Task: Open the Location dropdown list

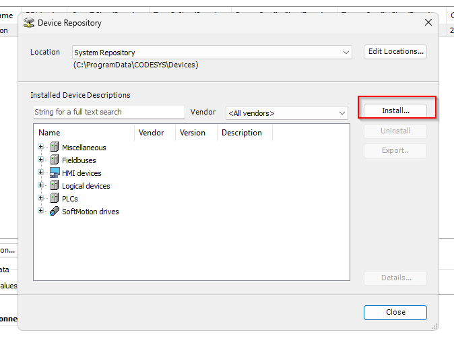Action: (x=346, y=53)
